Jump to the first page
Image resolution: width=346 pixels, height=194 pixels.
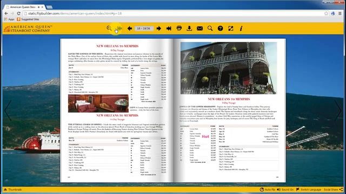tap(119, 29)
